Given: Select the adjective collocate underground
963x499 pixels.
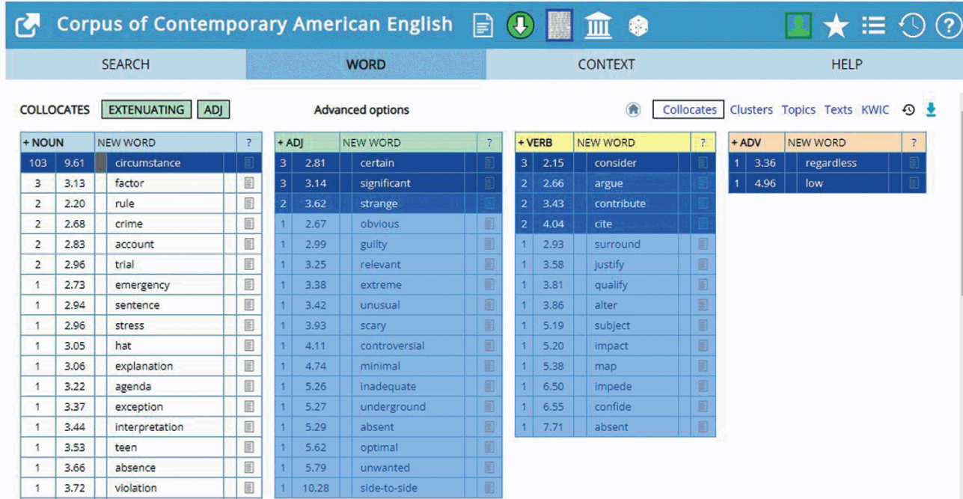Looking at the screenshot, I should 393,407.
